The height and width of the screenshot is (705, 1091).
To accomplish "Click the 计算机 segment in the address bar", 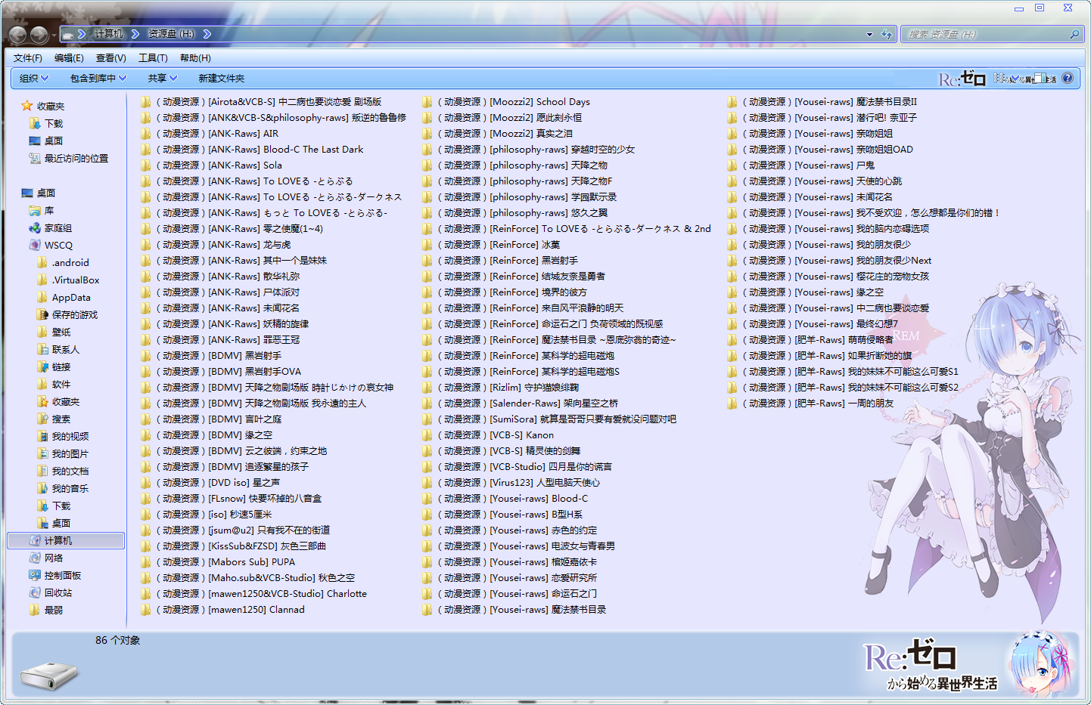I will pos(108,34).
